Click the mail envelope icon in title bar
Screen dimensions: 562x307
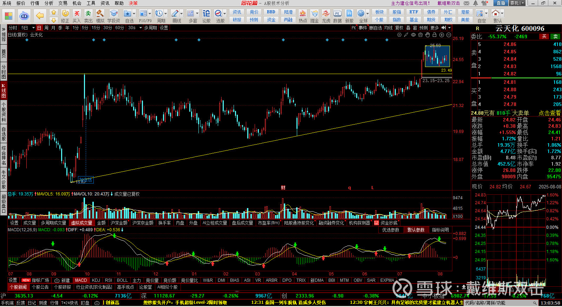[466, 3]
